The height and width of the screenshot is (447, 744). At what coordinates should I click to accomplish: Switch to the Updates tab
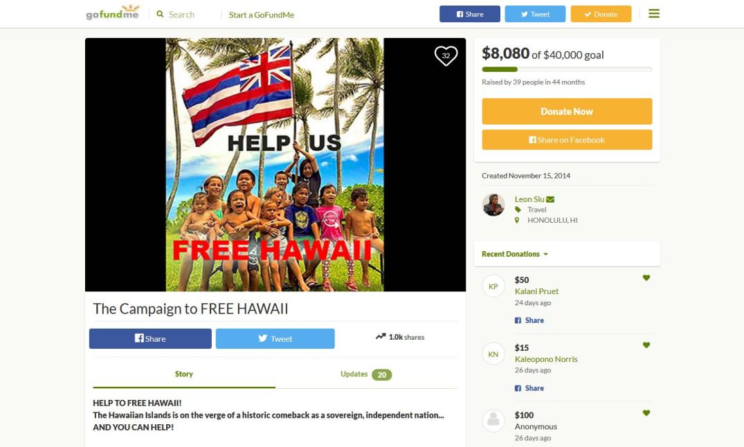tap(366, 374)
